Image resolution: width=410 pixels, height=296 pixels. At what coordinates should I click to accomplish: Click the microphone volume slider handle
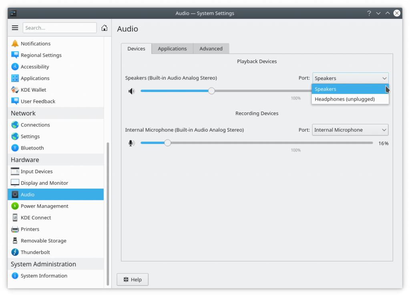point(167,143)
